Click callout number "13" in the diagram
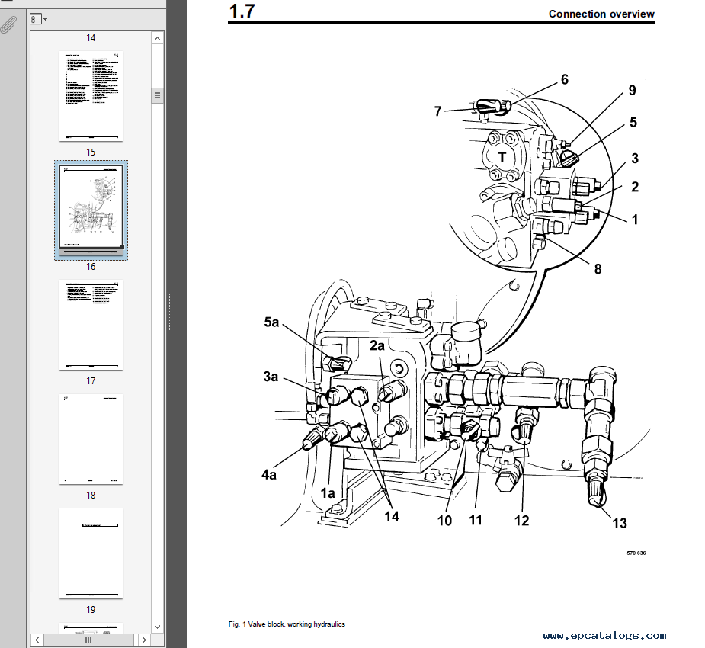The image size is (705, 648). (x=620, y=524)
